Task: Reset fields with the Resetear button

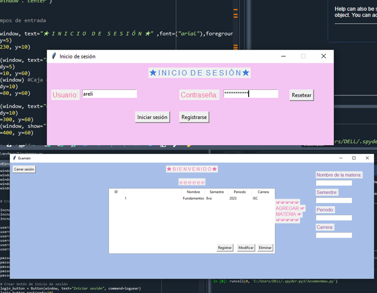Action: (x=302, y=95)
